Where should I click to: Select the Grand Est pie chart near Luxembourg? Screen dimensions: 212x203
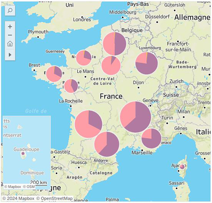click(x=146, y=63)
